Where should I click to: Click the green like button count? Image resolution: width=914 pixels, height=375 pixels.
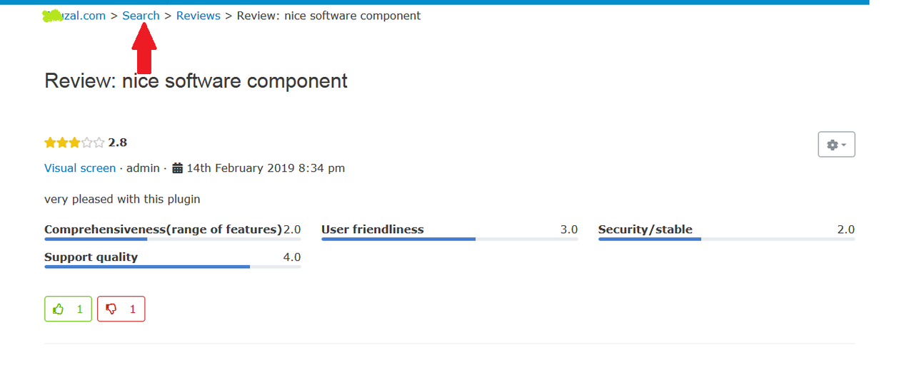point(80,309)
